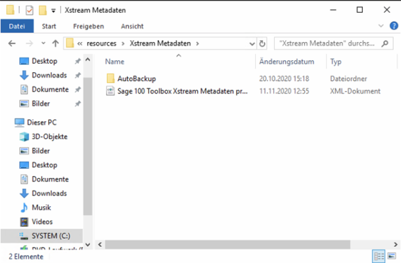
Task: Click the date 20.10.2020 15:18
Action: [x=284, y=78]
